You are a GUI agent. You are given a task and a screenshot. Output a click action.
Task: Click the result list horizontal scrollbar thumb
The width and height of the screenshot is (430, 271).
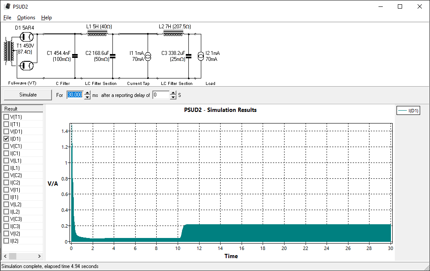click(x=12, y=256)
